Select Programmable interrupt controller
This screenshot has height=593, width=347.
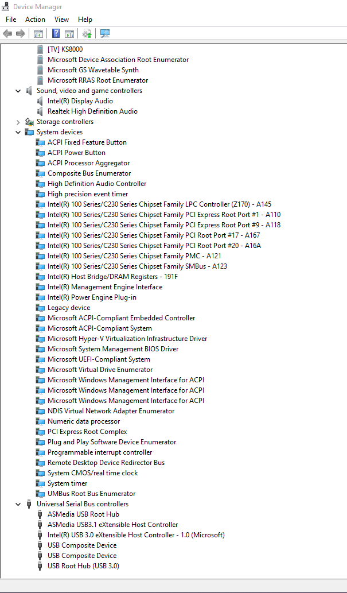100,452
